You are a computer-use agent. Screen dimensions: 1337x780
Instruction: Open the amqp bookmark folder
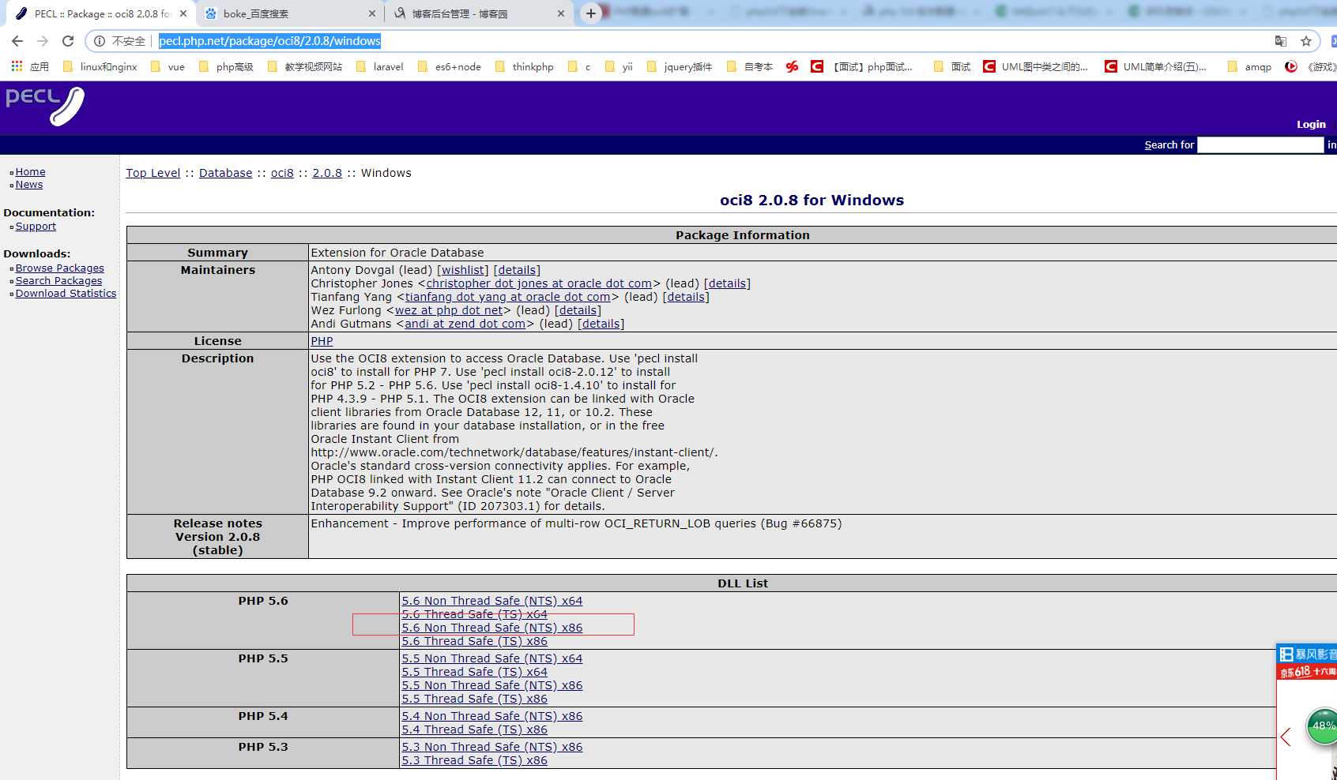point(1249,66)
